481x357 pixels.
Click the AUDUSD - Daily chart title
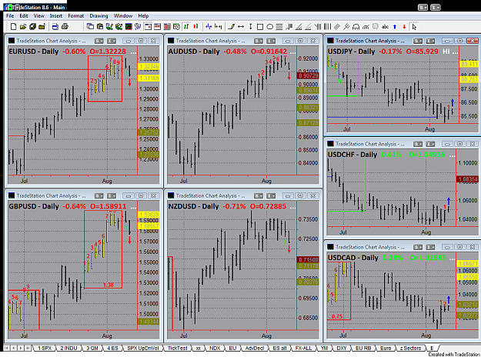point(194,52)
